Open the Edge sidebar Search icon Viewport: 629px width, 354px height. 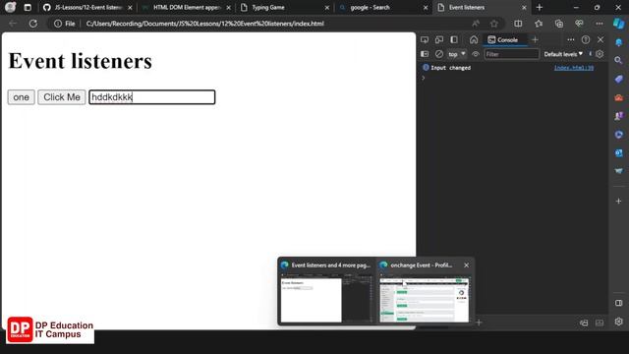point(618,61)
